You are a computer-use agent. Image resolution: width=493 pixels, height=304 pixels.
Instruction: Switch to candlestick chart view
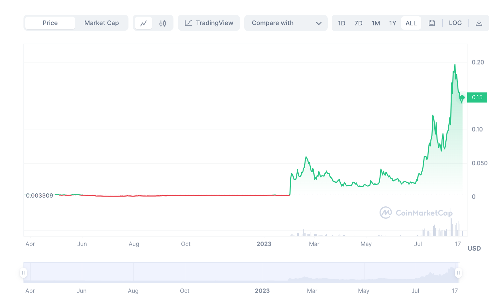163,23
